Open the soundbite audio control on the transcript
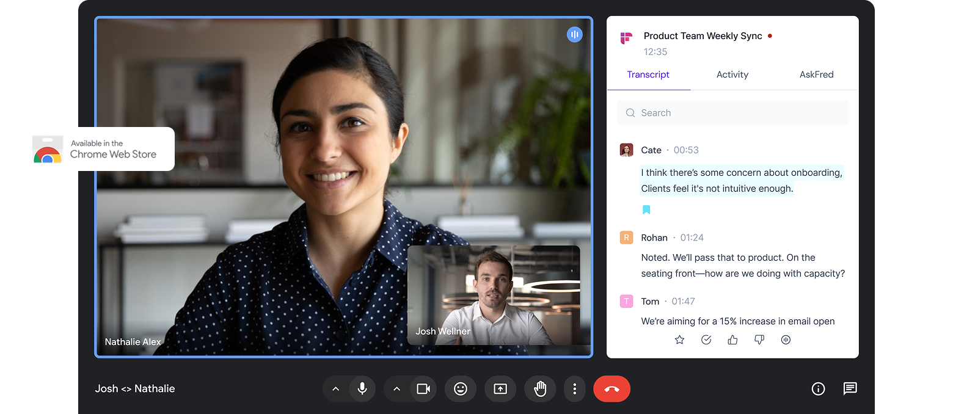This screenshot has width=953, height=414. click(786, 340)
